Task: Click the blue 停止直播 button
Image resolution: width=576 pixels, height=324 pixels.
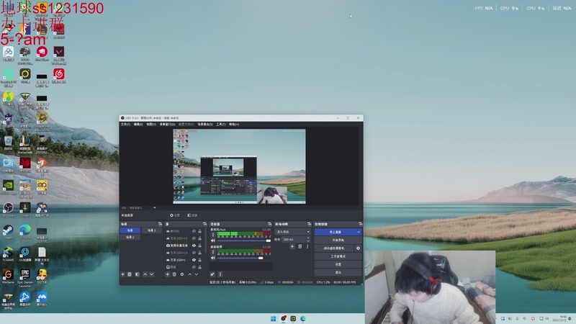Action: pyautogui.click(x=335, y=232)
